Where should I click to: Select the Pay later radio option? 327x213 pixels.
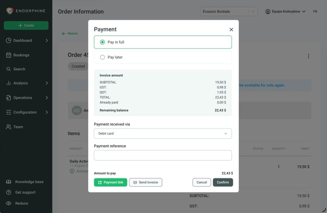coord(102,57)
